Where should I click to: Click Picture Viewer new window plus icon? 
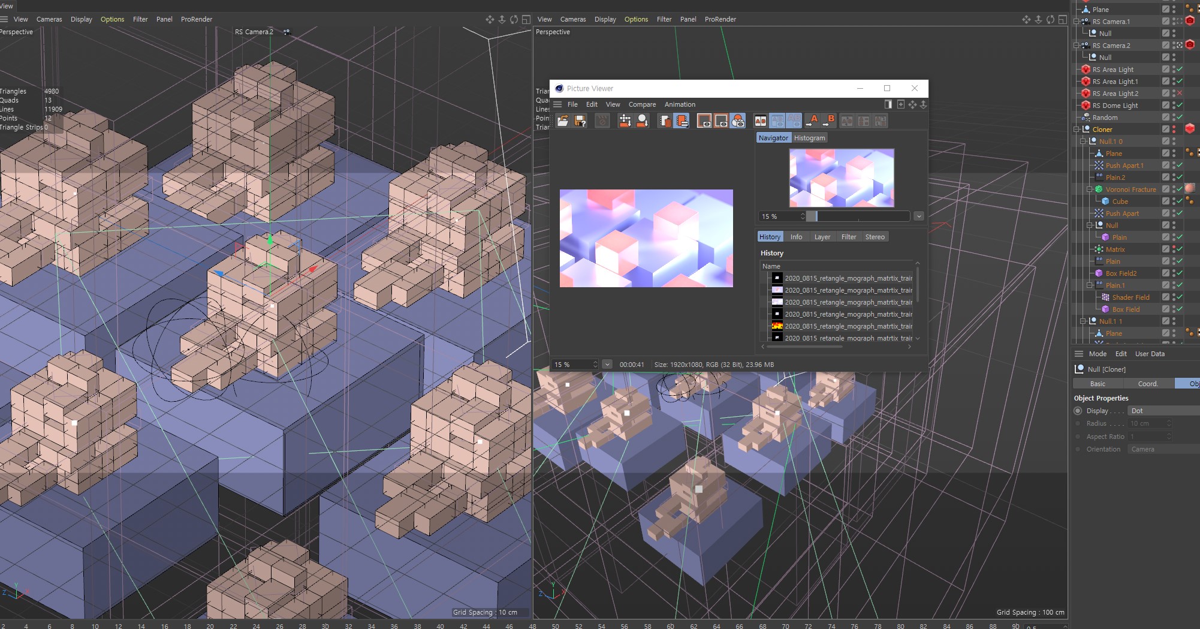coord(900,104)
